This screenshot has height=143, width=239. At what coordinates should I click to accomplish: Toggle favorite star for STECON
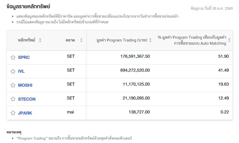tap(13, 99)
